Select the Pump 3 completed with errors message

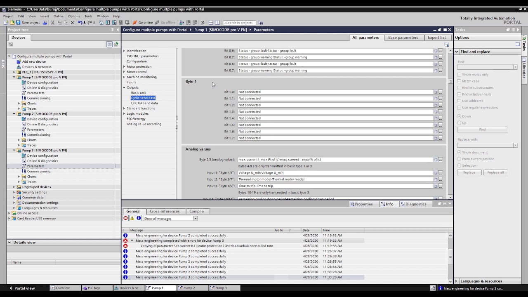click(x=179, y=240)
